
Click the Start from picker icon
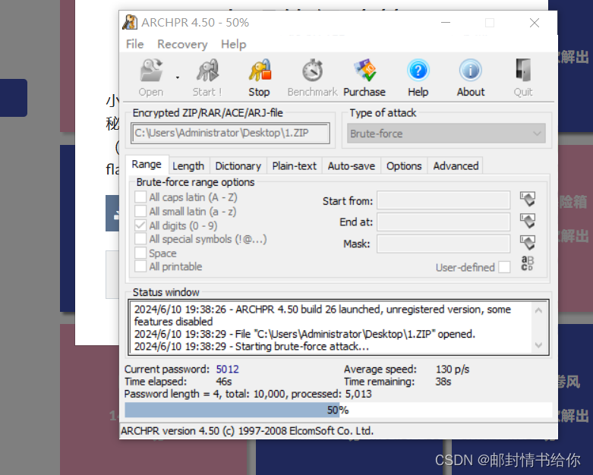point(528,199)
